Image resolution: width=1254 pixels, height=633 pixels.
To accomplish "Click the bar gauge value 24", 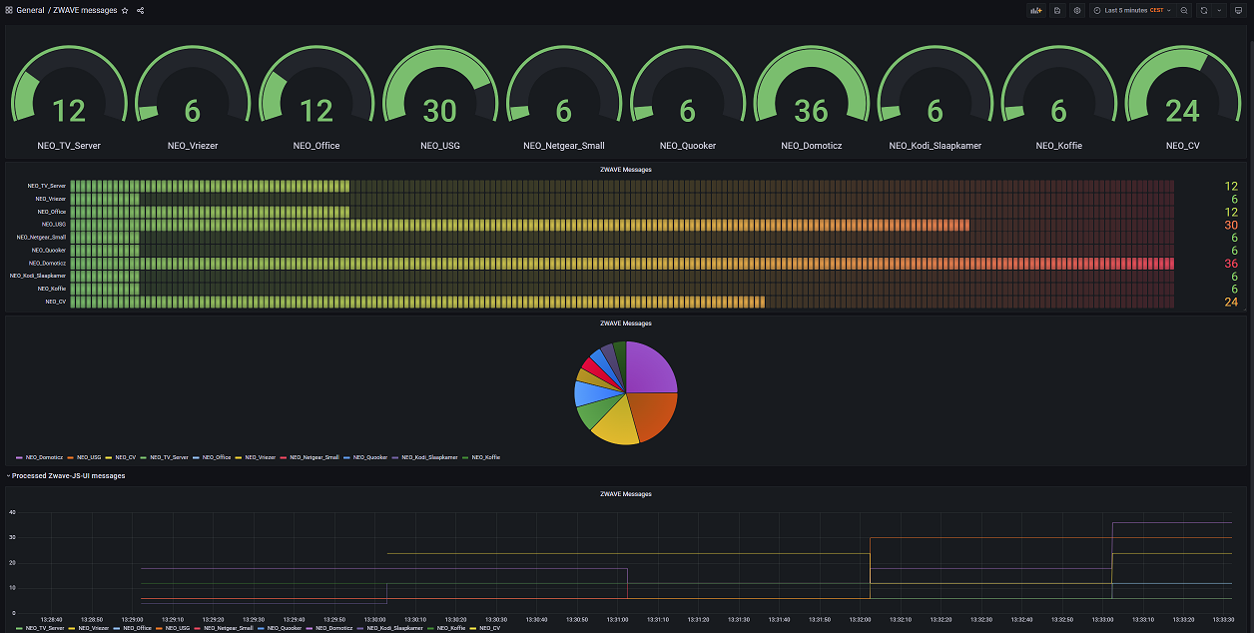I will click(1230, 302).
